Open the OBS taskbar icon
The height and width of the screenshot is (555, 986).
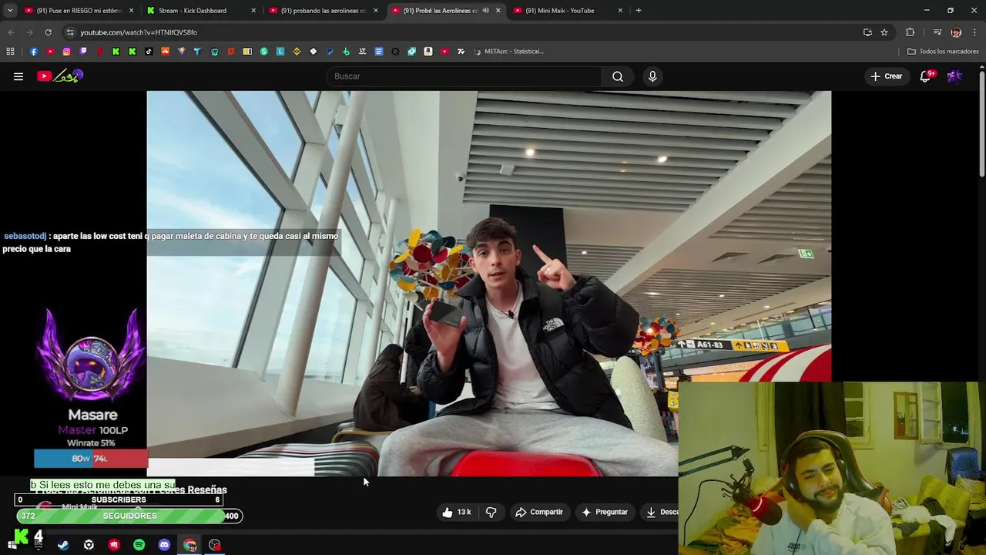point(214,545)
